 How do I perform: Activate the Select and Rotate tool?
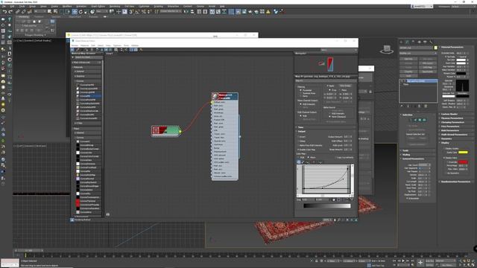(x=80, y=12)
